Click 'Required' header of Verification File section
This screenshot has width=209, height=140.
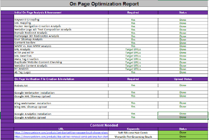tap(133, 79)
